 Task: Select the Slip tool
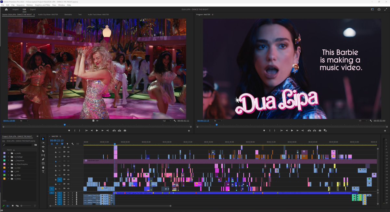pos(43,155)
